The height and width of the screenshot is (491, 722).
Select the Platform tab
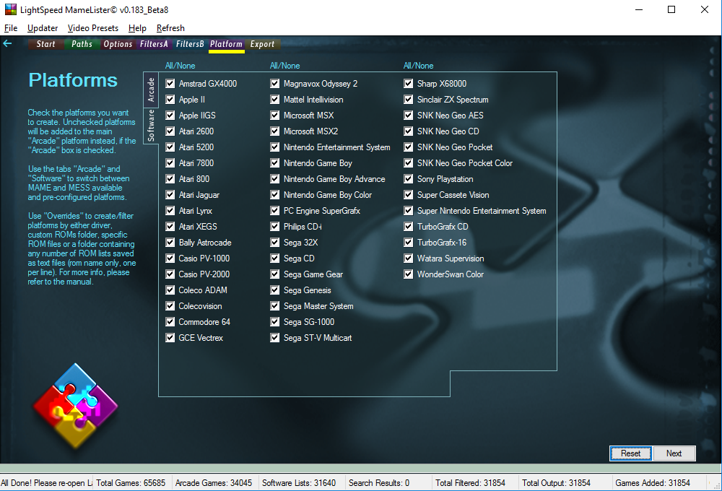226,44
